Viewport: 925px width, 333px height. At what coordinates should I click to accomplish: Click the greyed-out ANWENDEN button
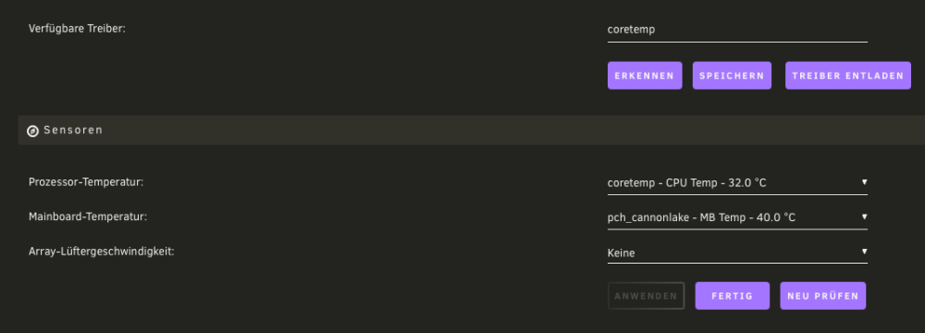click(646, 296)
